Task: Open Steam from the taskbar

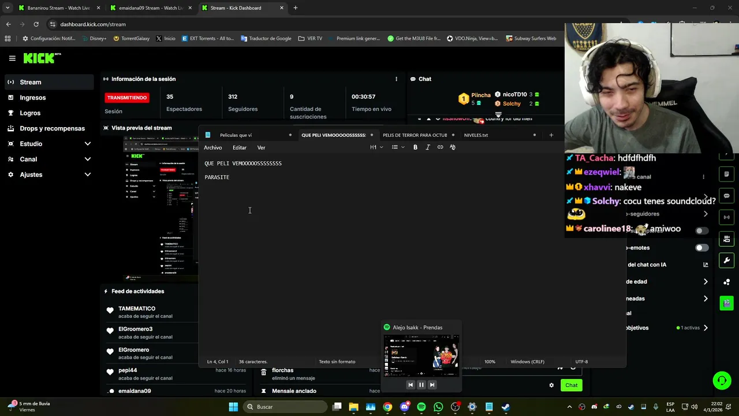Action: pos(505,407)
